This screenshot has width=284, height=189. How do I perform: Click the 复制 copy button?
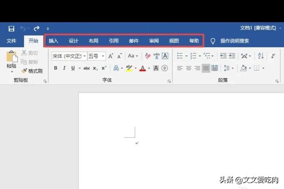click(30, 62)
